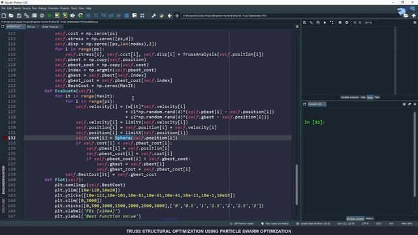Screen dimensions: 418x235
Task: Open the Tools menu
Action: coord(74,8)
